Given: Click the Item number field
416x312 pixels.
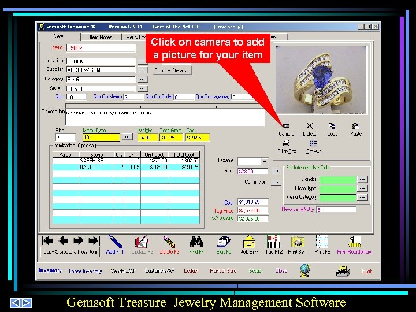Looking at the screenshot, I should tap(101, 48).
